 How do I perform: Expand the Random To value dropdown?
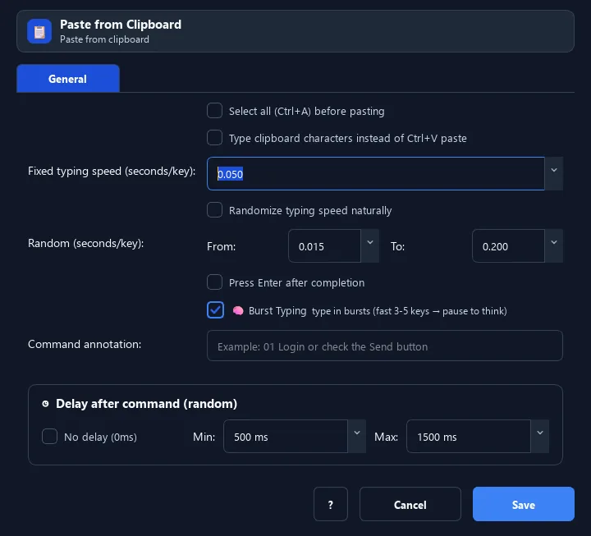coord(554,245)
